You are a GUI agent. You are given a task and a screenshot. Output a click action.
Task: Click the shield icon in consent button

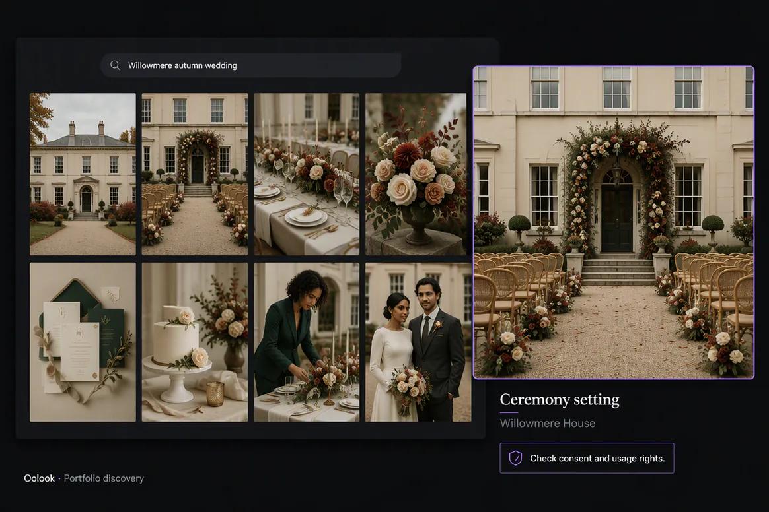(515, 458)
